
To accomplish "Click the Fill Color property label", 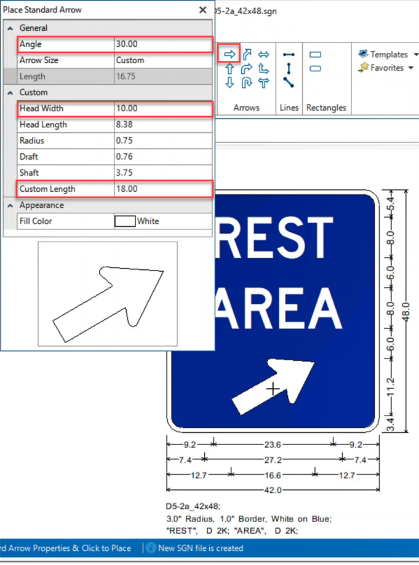I will [36, 221].
